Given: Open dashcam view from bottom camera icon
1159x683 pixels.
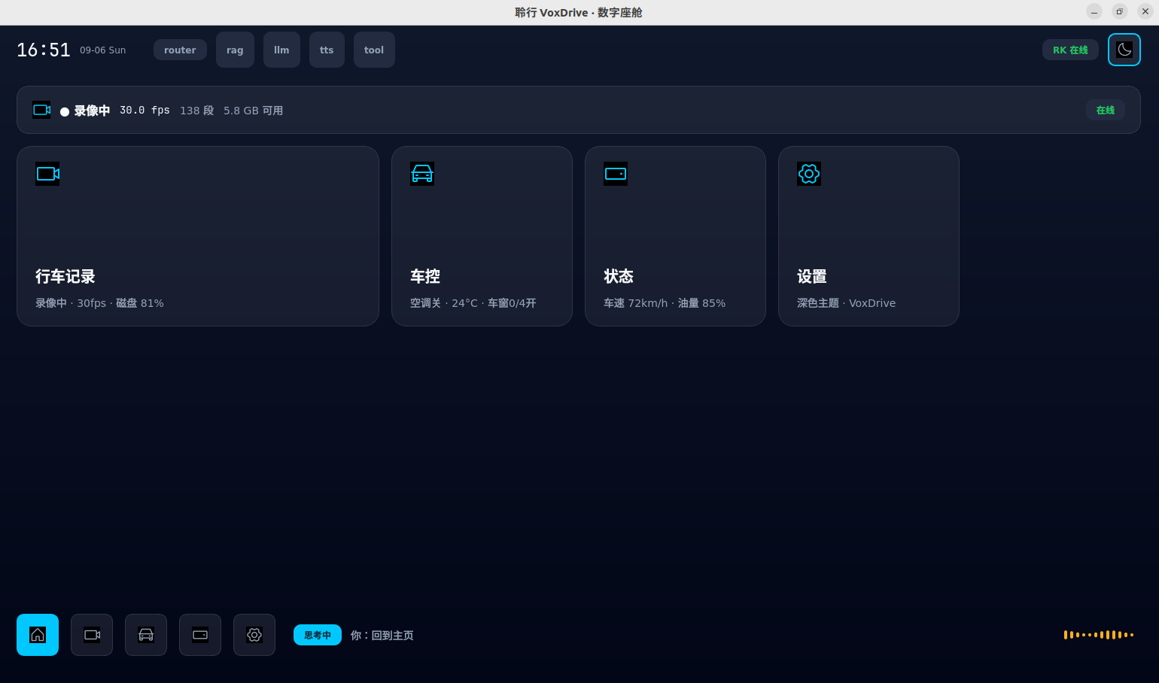Looking at the screenshot, I should tap(92, 635).
